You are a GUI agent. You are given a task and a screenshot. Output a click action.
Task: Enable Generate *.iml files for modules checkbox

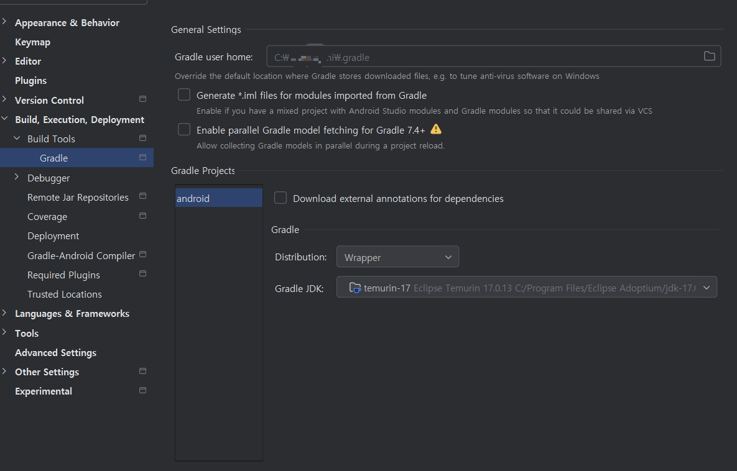click(183, 95)
